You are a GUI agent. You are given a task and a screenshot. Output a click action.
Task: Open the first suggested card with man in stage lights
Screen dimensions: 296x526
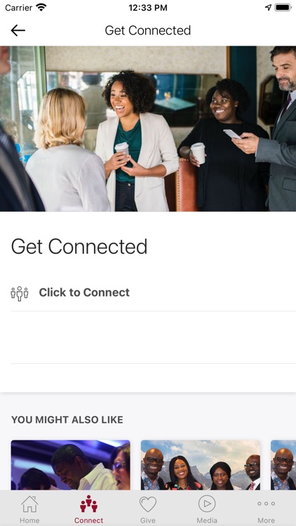(70, 465)
